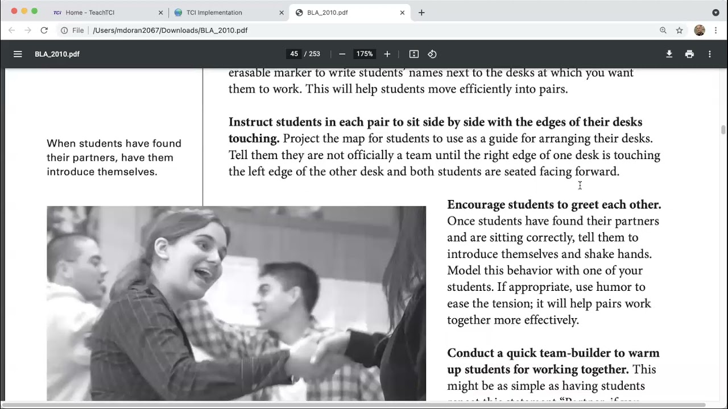The width and height of the screenshot is (728, 409).
Task: Open Chrome's three-dot menu
Action: tap(716, 30)
